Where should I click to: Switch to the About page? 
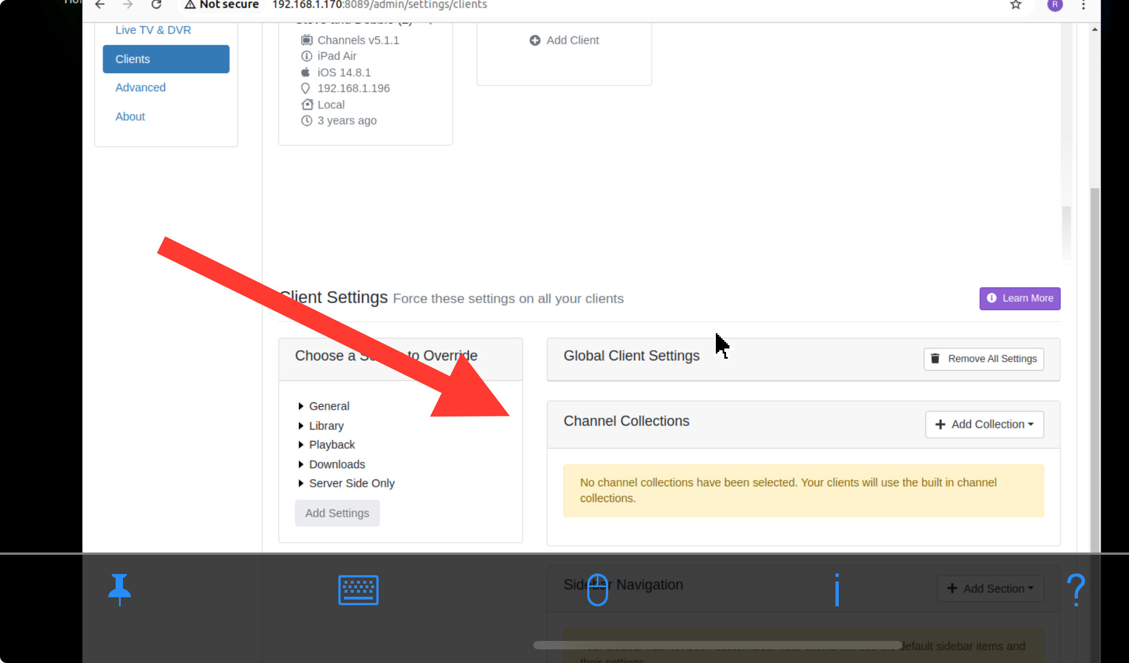click(x=130, y=117)
